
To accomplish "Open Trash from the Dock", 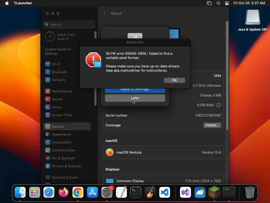I will [x=250, y=192].
